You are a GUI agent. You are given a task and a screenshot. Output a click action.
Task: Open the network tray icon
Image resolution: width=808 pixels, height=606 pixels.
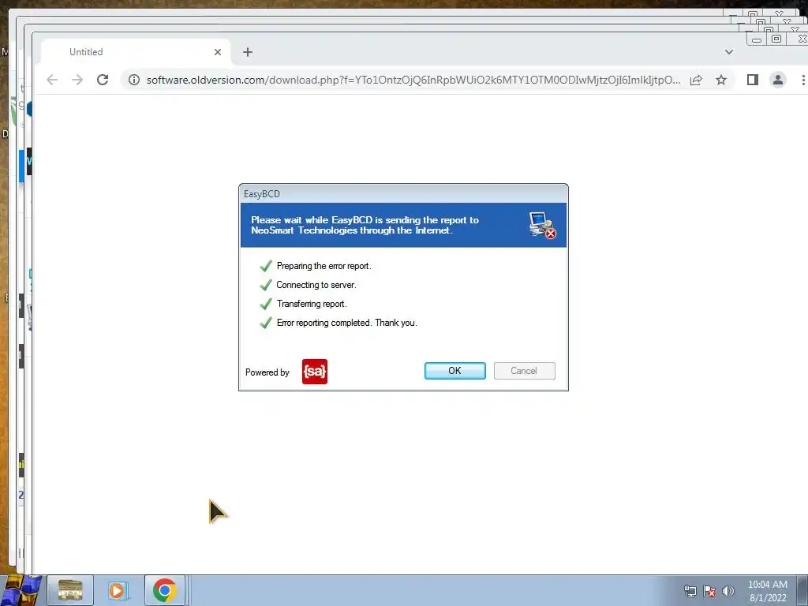[x=690, y=591]
